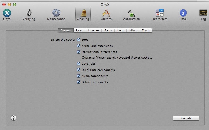Toggle Kernel and extensions checkbox
This screenshot has width=209, height=130.
coord(79,46)
